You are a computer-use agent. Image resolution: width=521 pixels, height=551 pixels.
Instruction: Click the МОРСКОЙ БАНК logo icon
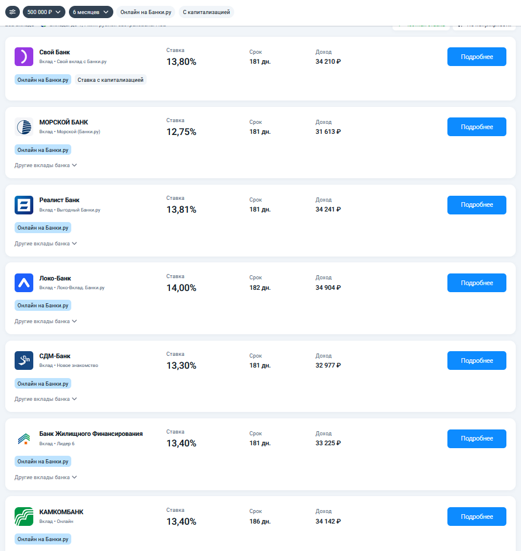point(24,127)
